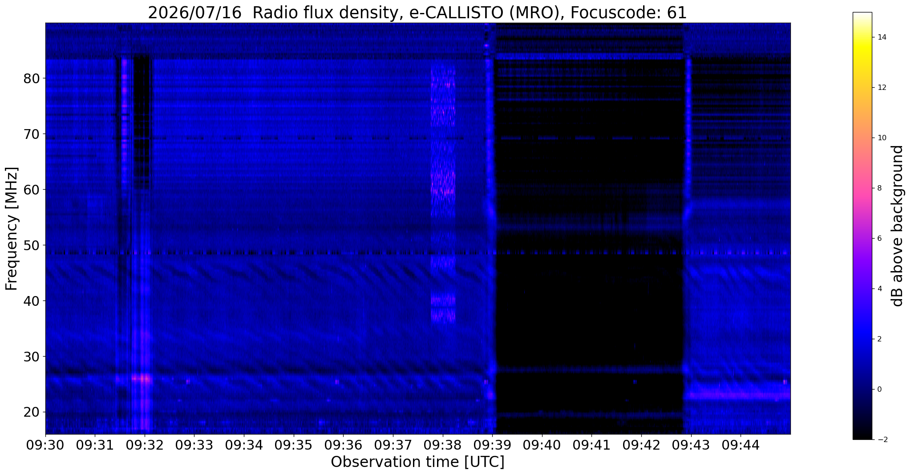The height and width of the screenshot is (475, 911).
Task: Click the 09:30 time axis label
Action: 45,446
